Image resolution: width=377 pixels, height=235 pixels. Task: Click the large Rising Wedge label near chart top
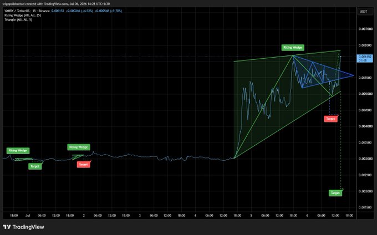(293, 47)
